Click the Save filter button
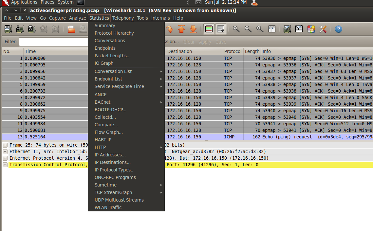Viewport: 373px width, 231px height. [x=221, y=42]
